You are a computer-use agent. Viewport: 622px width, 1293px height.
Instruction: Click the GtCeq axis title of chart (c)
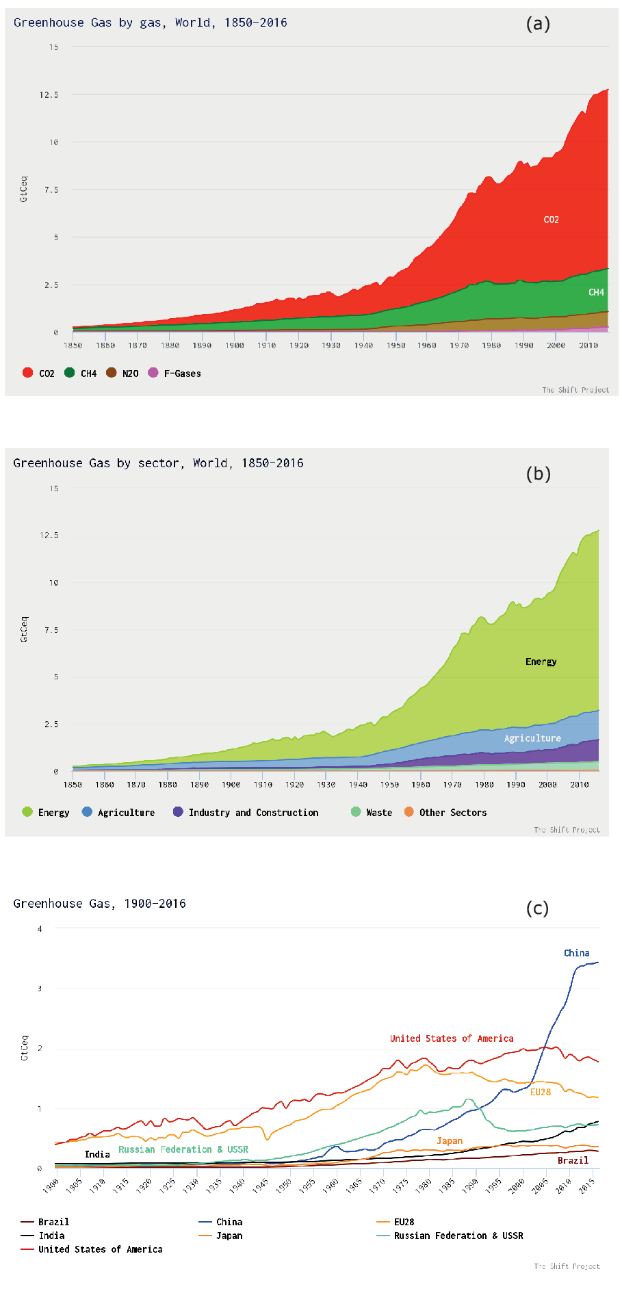(x=24, y=1047)
